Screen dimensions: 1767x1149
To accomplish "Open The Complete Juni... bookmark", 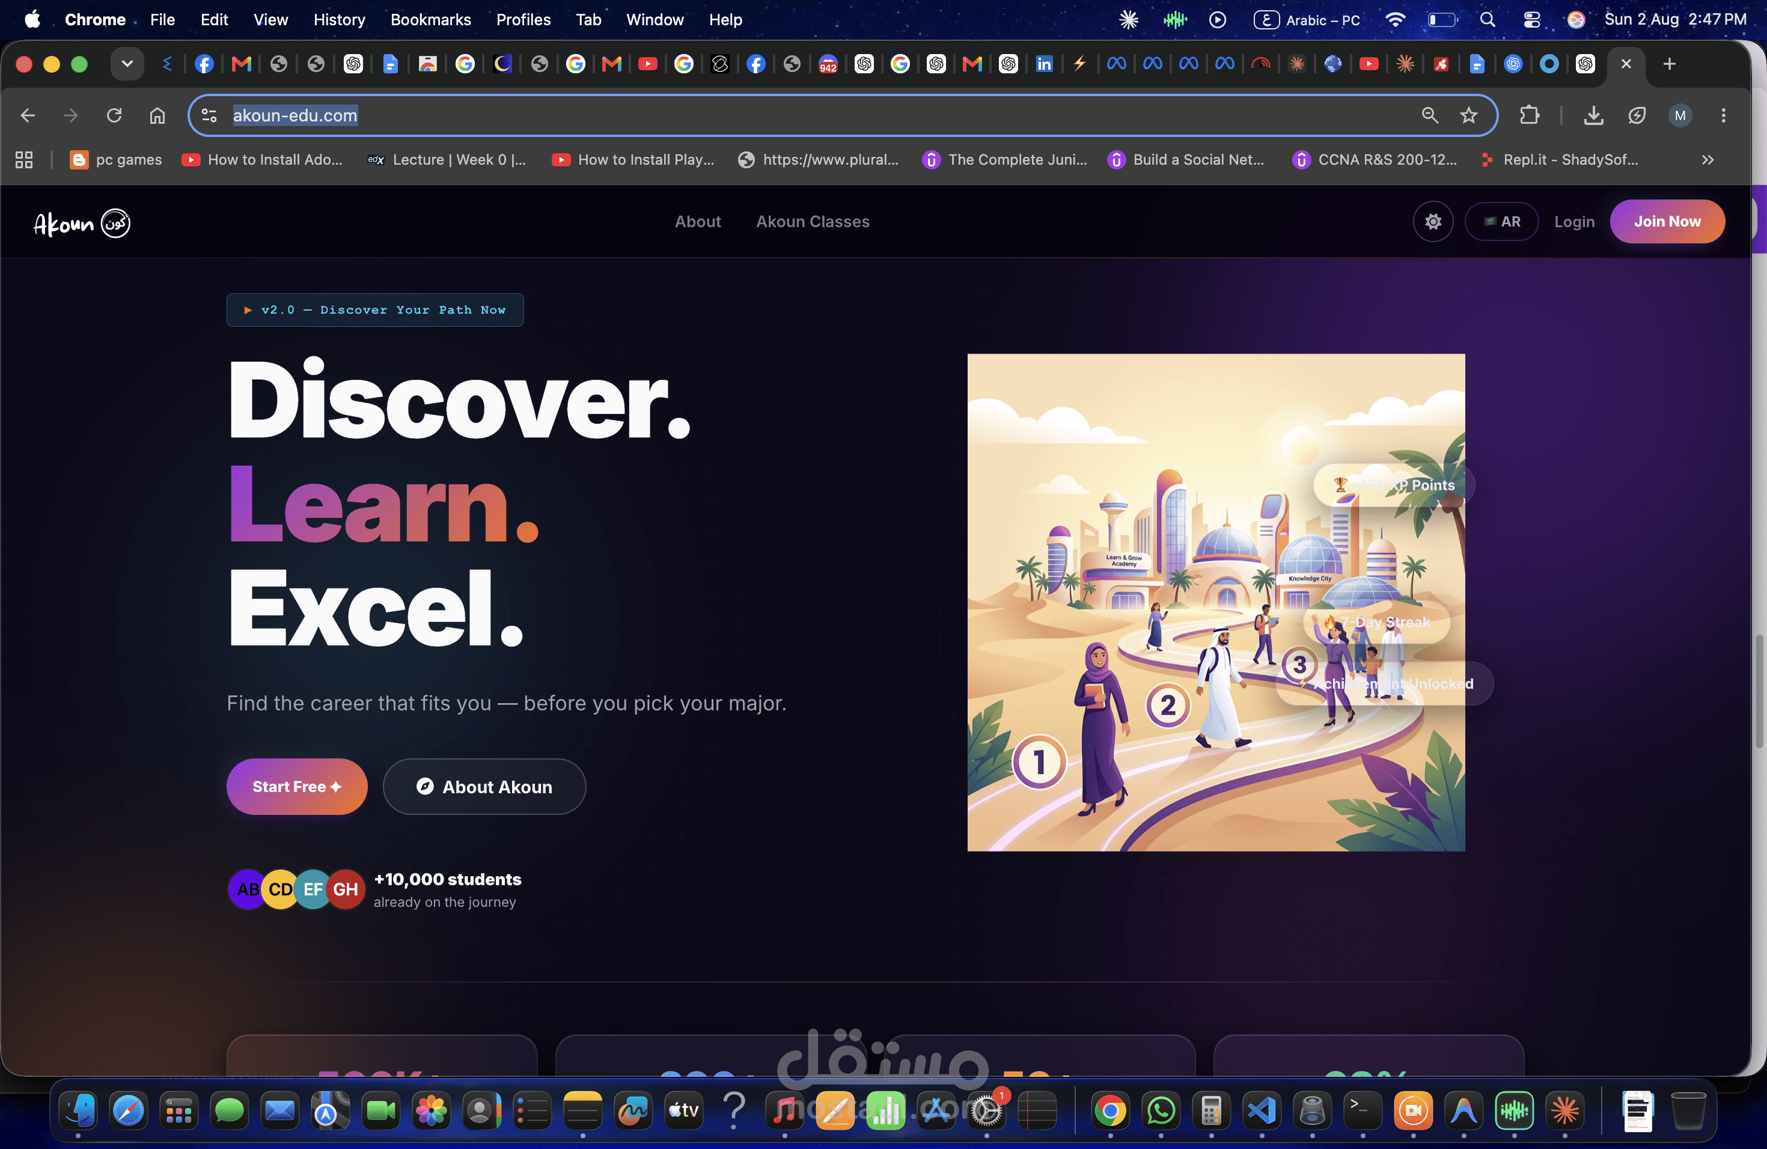I will pos(1004,160).
